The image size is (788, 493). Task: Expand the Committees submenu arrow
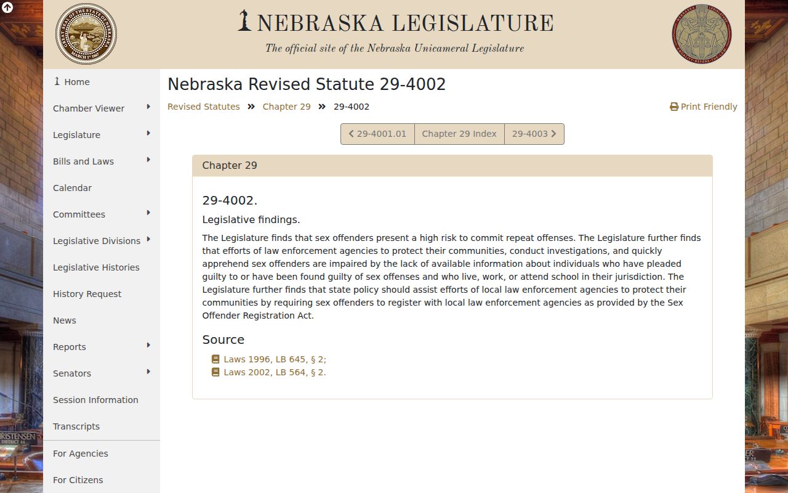[x=148, y=213]
